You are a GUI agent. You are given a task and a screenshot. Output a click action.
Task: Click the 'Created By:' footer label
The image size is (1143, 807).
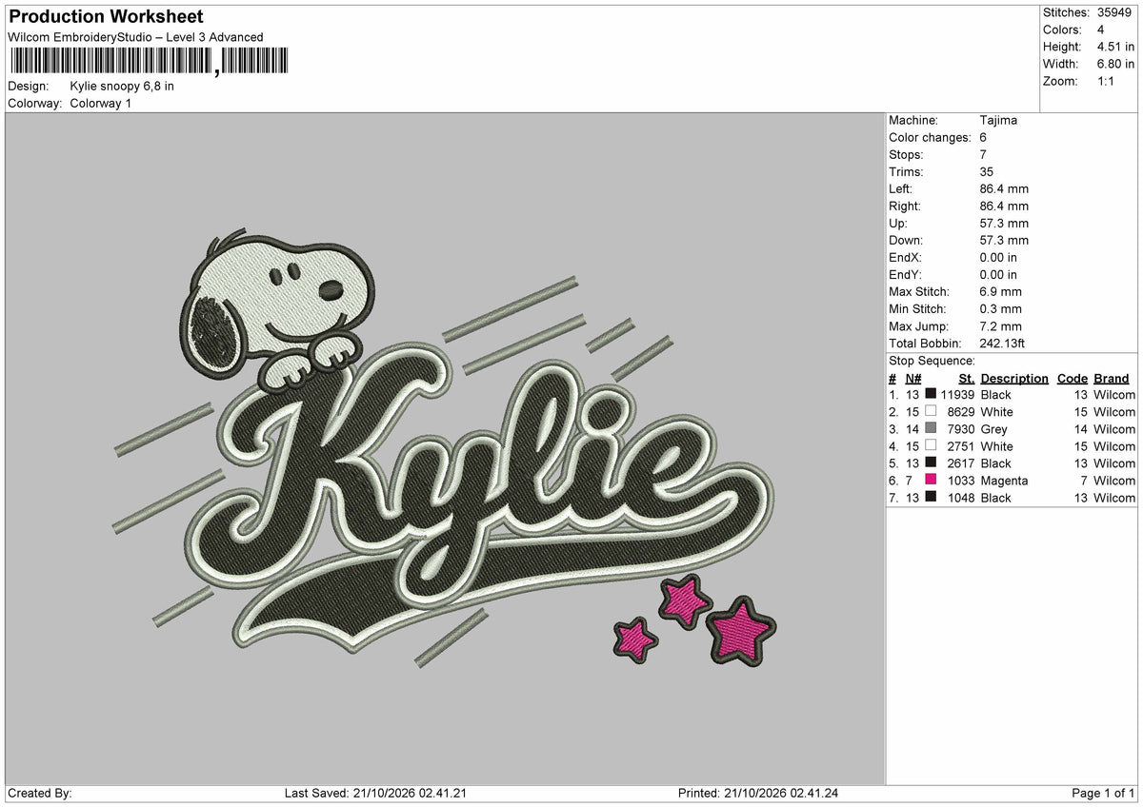pos(39,793)
